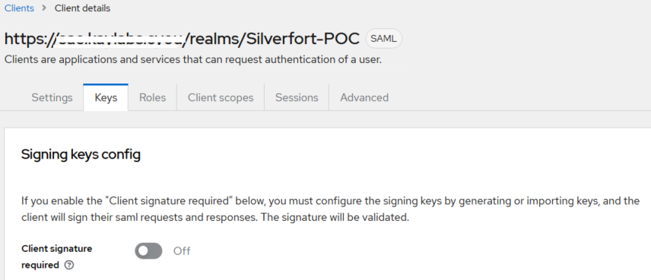Click the clients description sentence under title
This screenshot has width=651, height=280.
click(x=193, y=60)
